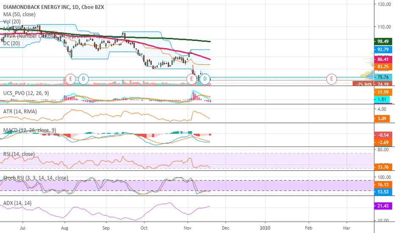Click the 4.00 ATR axis label

click(382, 109)
